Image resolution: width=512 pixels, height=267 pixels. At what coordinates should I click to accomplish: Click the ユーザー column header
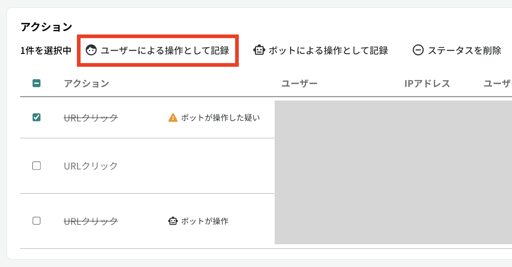point(299,84)
